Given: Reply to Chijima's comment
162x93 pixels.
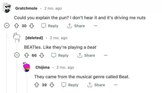Looking at the screenshot, I should [x=70, y=85].
